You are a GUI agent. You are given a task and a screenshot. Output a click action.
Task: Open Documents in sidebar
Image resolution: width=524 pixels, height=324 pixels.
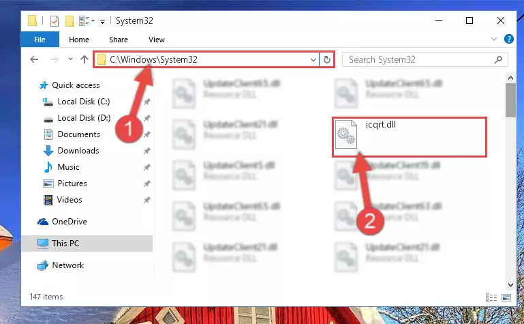point(78,134)
